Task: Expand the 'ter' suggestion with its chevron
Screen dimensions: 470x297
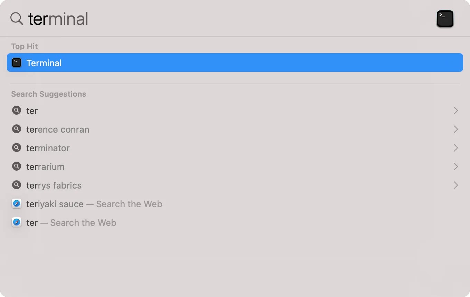Action: [x=455, y=110]
